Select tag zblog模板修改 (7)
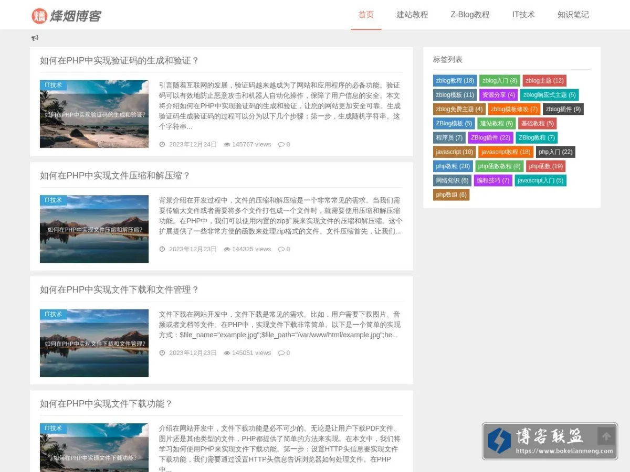 tap(514, 109)
